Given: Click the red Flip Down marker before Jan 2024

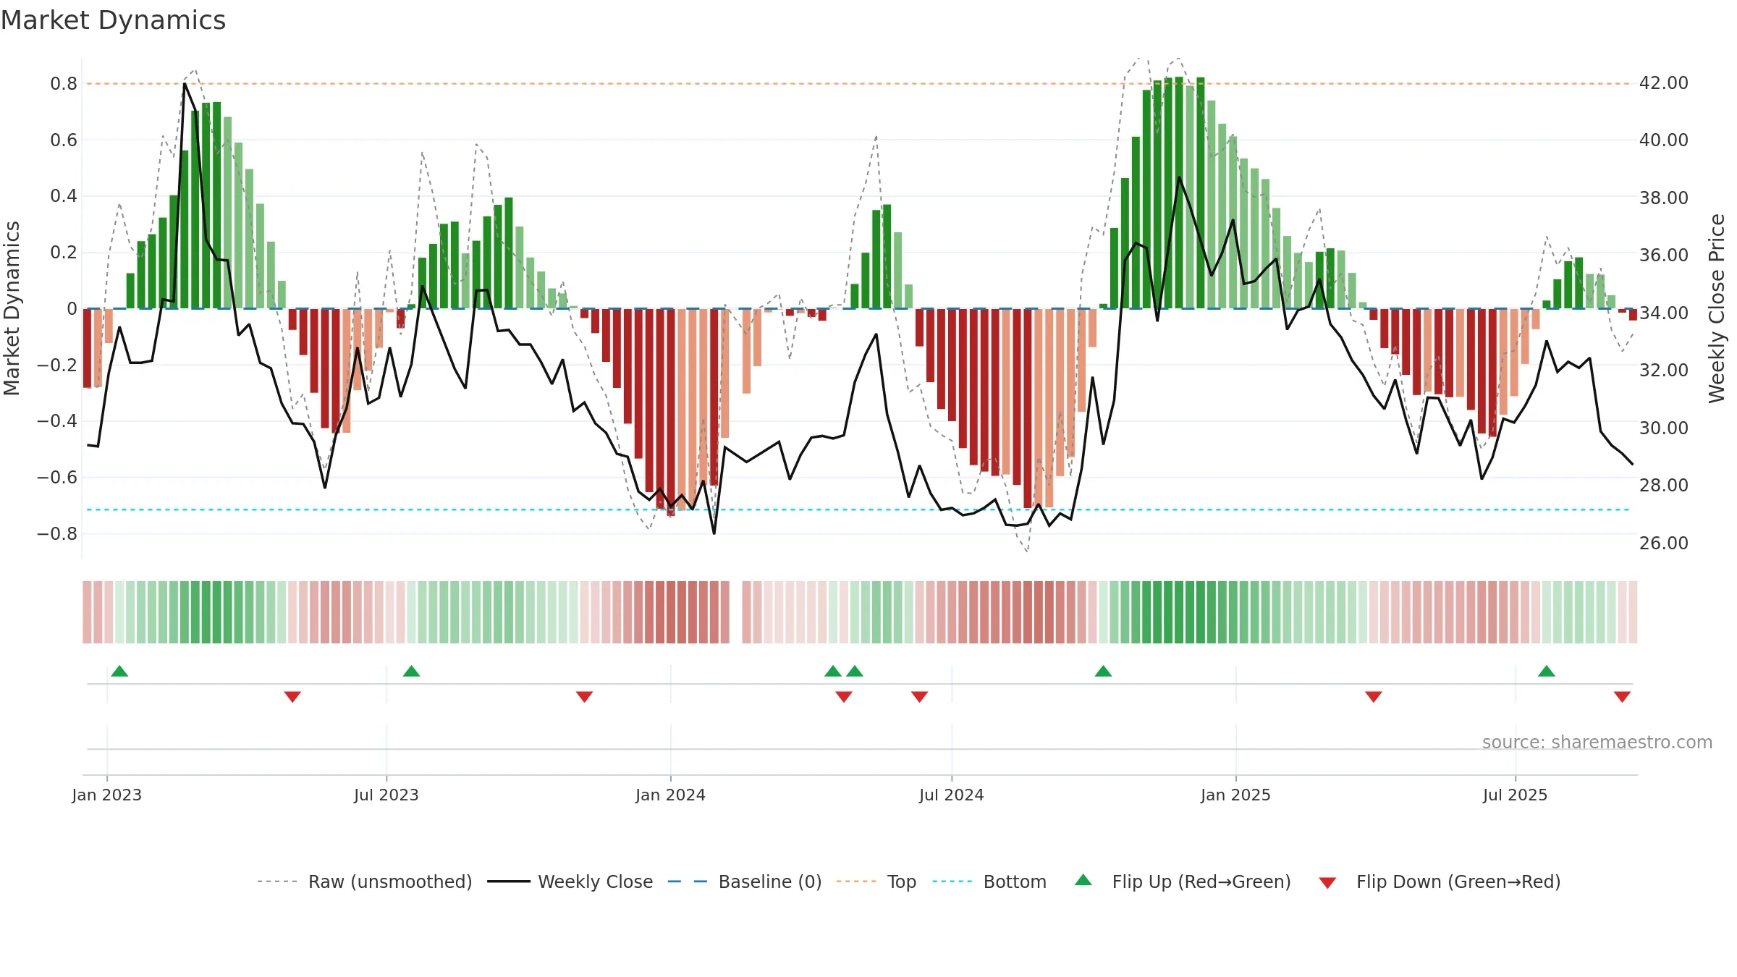Looking at the screenshot, I should tap(584, 697).
